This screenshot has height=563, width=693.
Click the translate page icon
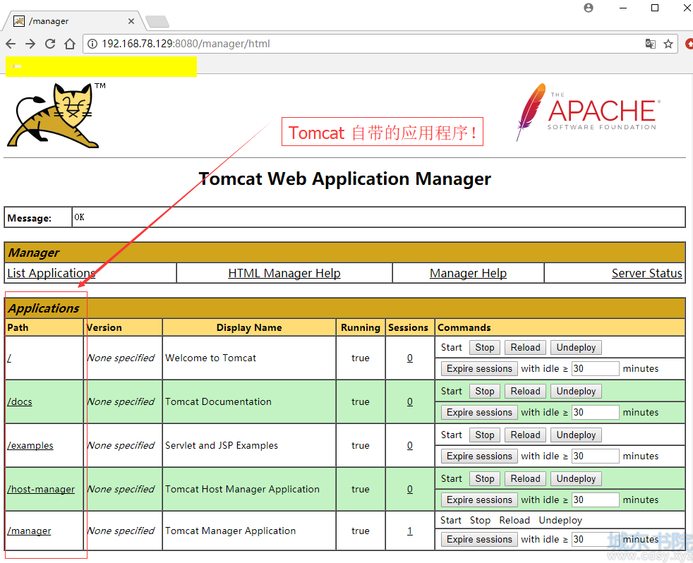click(x=650, y=44)
